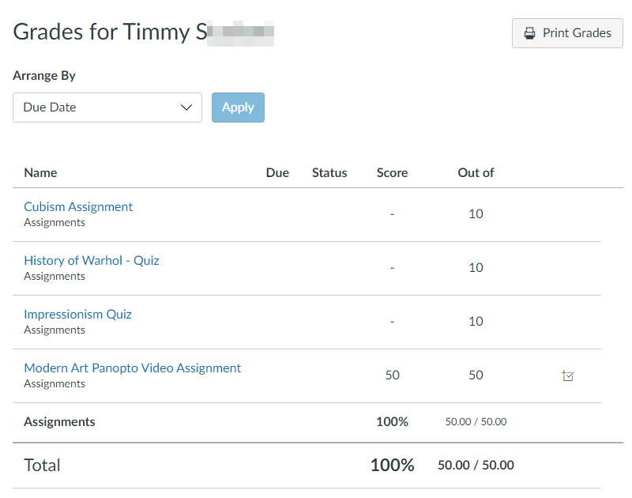632x498 pixels.
Task: Click the Out of column header
Action: (476, 172)
